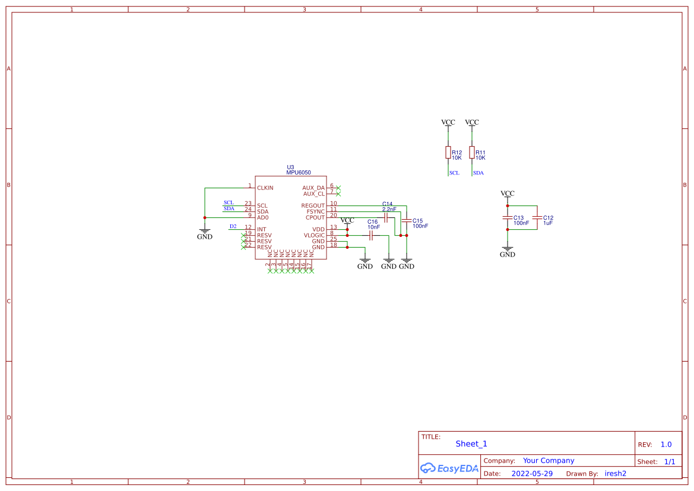Click the Sheet_1 title text

[x=471, y=444]
